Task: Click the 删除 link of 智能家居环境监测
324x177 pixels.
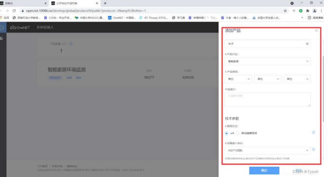Action: 79,78
